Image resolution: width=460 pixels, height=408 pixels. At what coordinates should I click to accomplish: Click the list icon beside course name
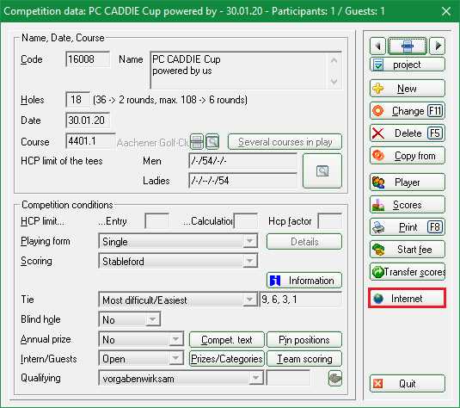[197, 142]
